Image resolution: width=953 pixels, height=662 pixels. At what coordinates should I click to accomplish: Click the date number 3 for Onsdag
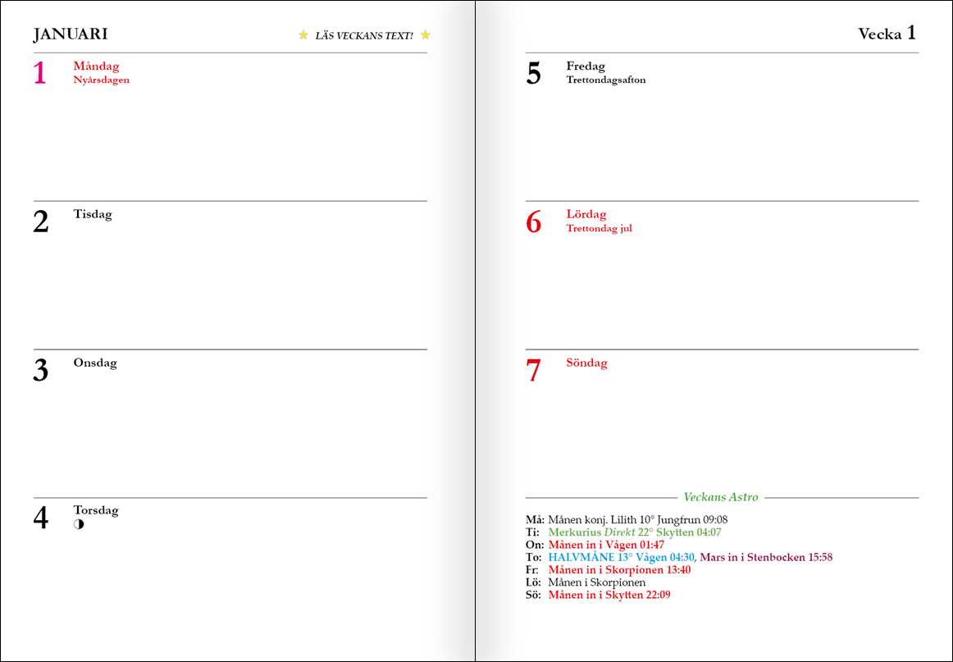pyautogui.click(x=41, y=371)
